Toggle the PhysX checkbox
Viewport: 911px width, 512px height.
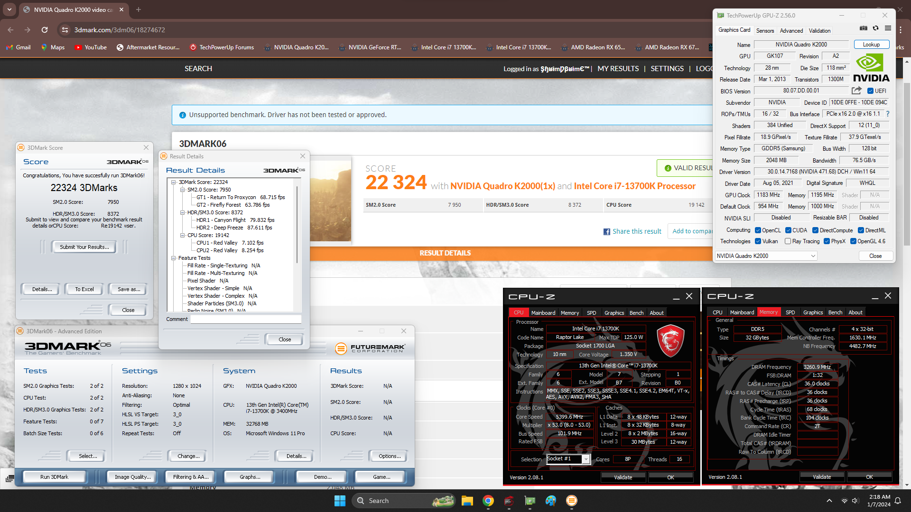coord(827,241)
